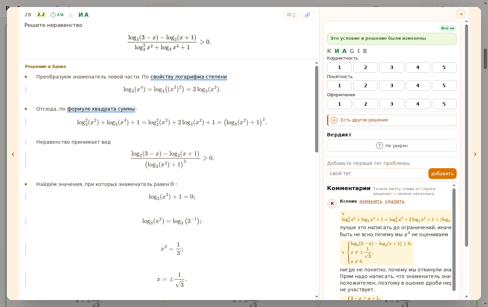Rate Корректность as 5
The width and height of the screenshot is (488, 307).
[x=444, y=67]
